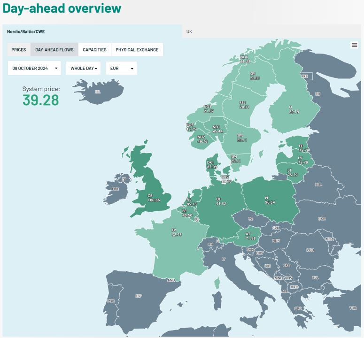Click the NO2 49.76 price label

click(202, 139)
